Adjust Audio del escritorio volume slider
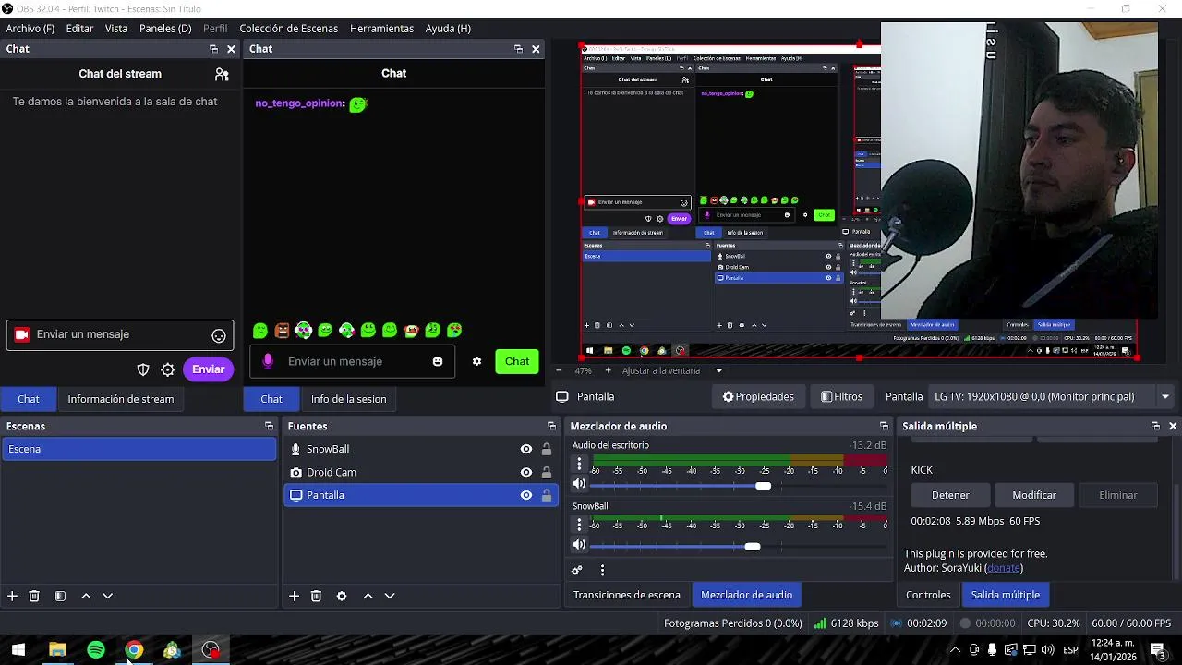 coord(763,486)
